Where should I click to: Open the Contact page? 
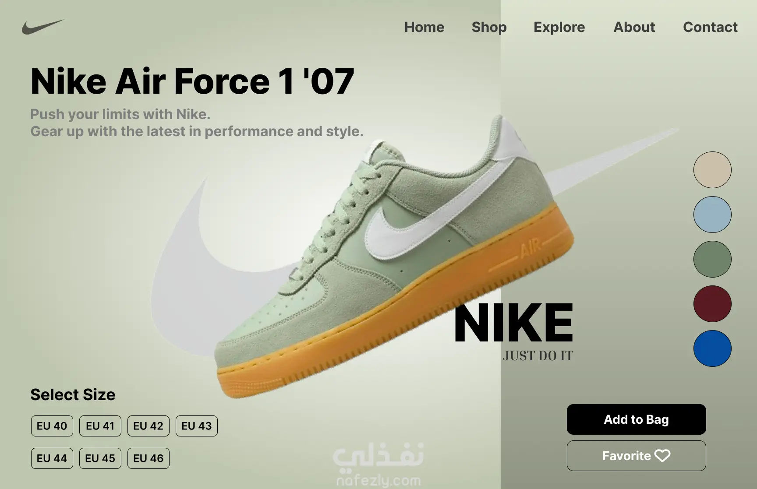click(x=710, y=27)
